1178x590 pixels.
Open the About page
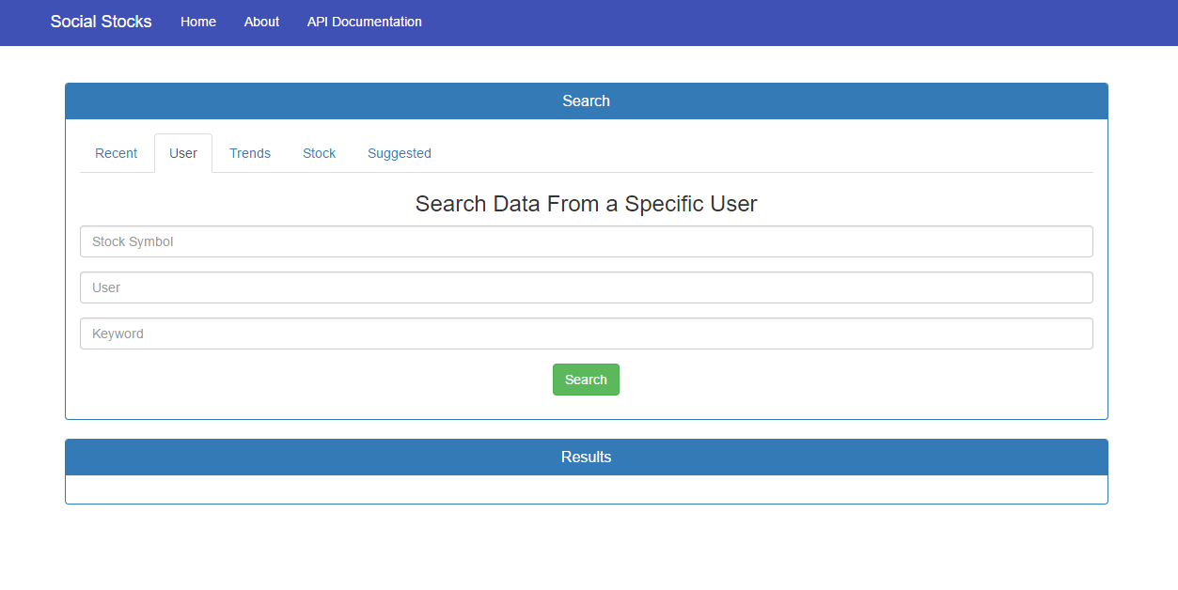(x=260, y=22)
